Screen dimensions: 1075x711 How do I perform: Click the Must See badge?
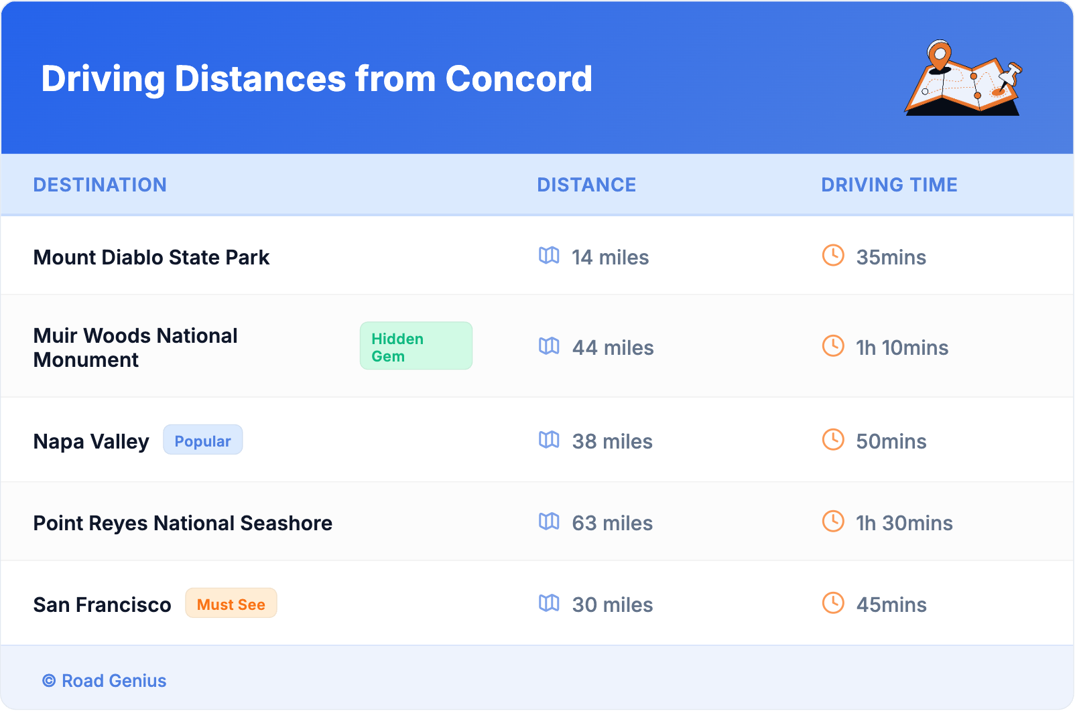click(x=231, y=604)
